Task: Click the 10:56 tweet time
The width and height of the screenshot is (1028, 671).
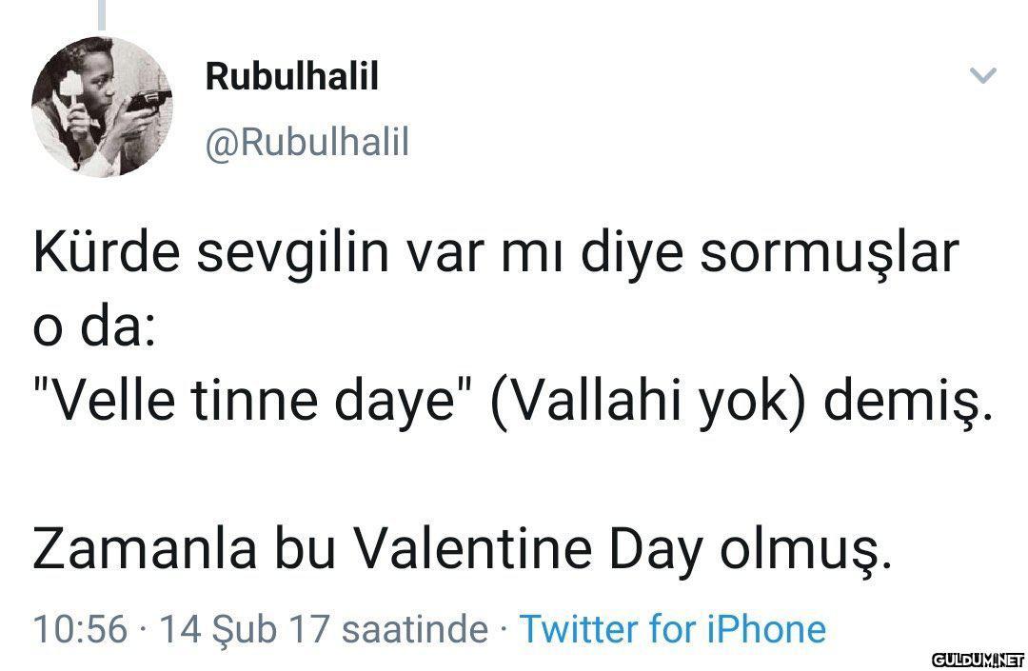Action: coord(80,629)
